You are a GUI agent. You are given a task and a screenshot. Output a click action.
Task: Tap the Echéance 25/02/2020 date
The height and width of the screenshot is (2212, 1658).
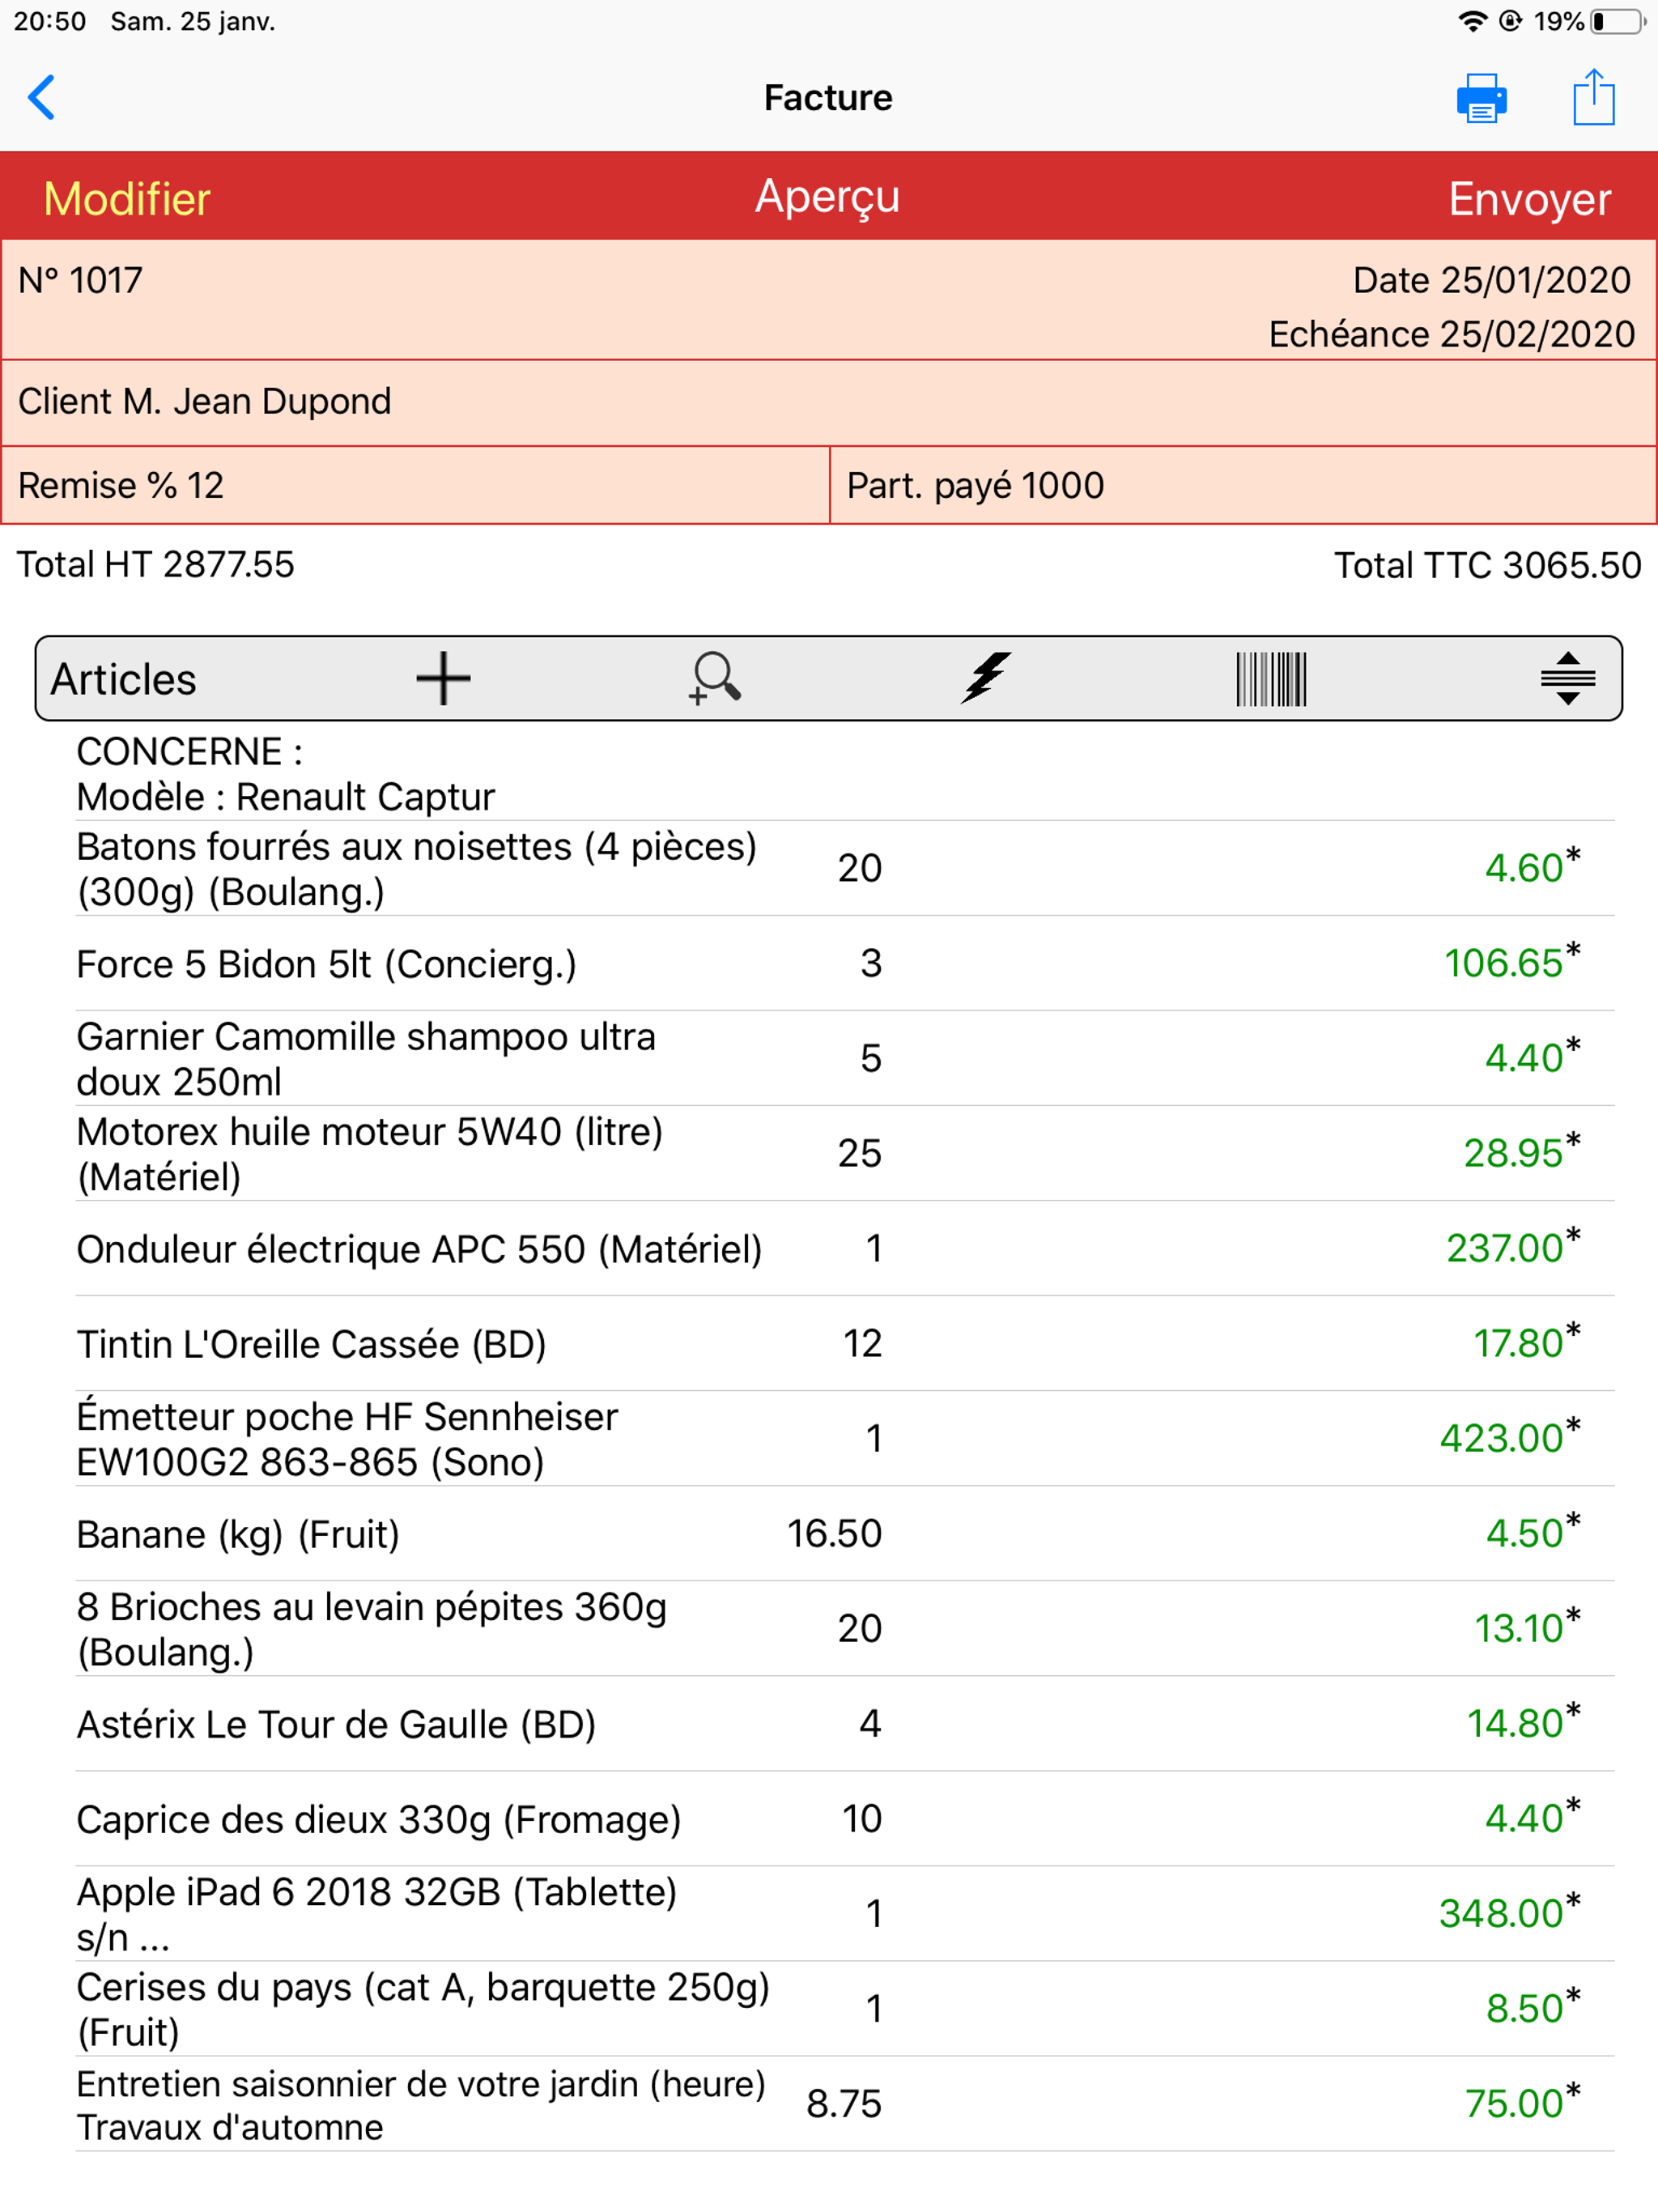(1450, 334)
